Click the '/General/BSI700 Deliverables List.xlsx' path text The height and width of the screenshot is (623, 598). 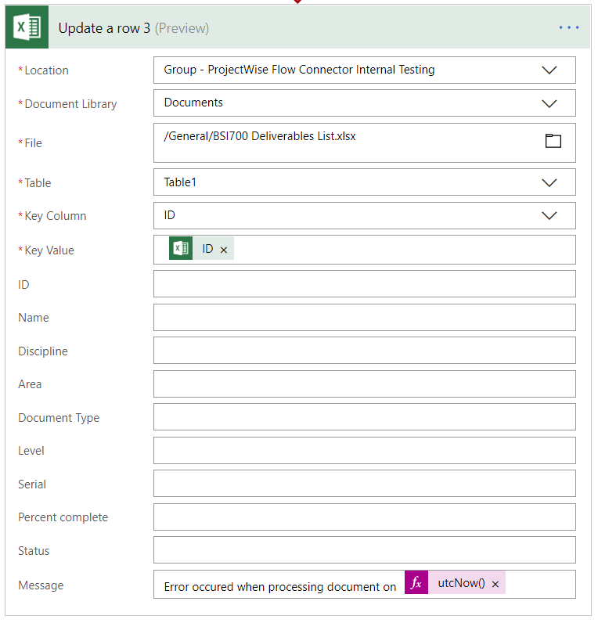tap(260, 136)
